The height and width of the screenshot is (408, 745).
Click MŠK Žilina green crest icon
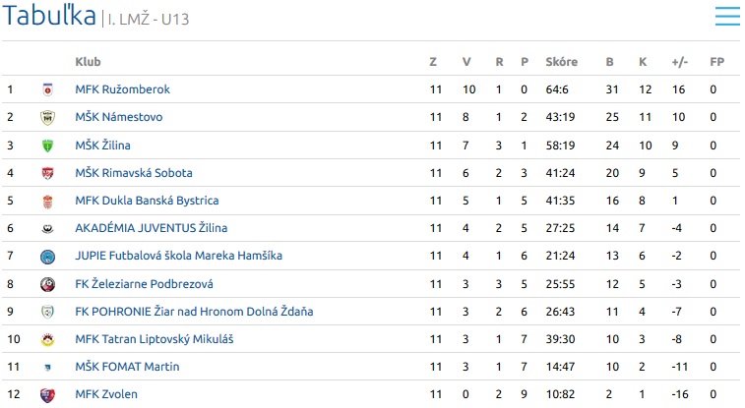pos(47,146)
